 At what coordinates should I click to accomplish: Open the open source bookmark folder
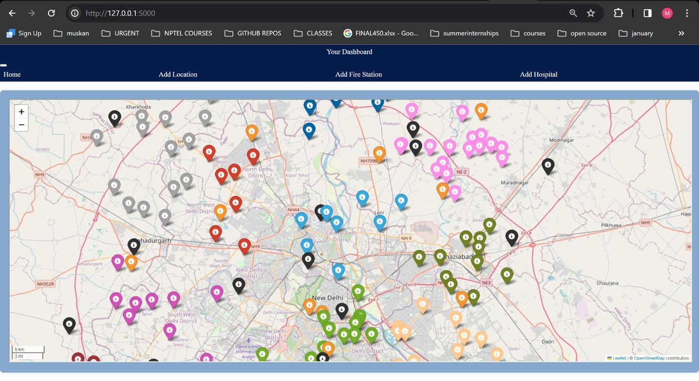tap(582, 33)
